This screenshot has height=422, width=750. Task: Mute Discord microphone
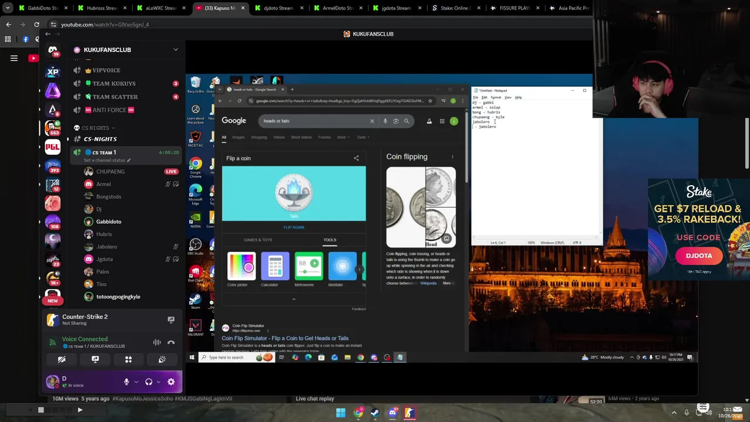(x=126, y=382)
